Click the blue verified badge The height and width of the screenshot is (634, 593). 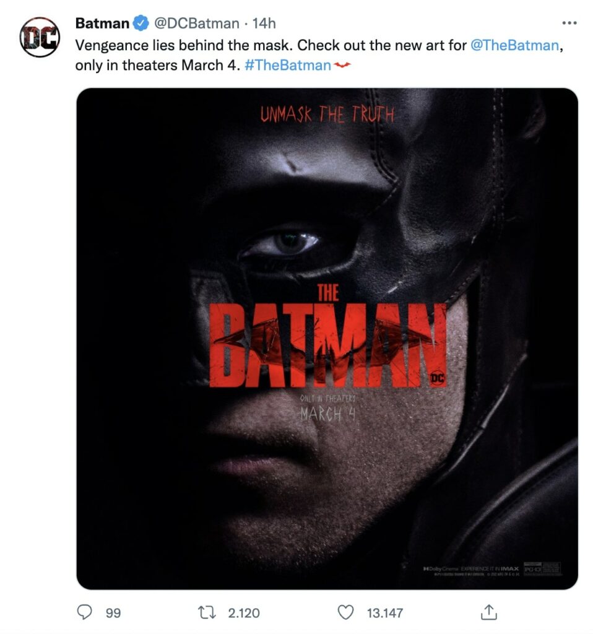click(x=141, y=24)
